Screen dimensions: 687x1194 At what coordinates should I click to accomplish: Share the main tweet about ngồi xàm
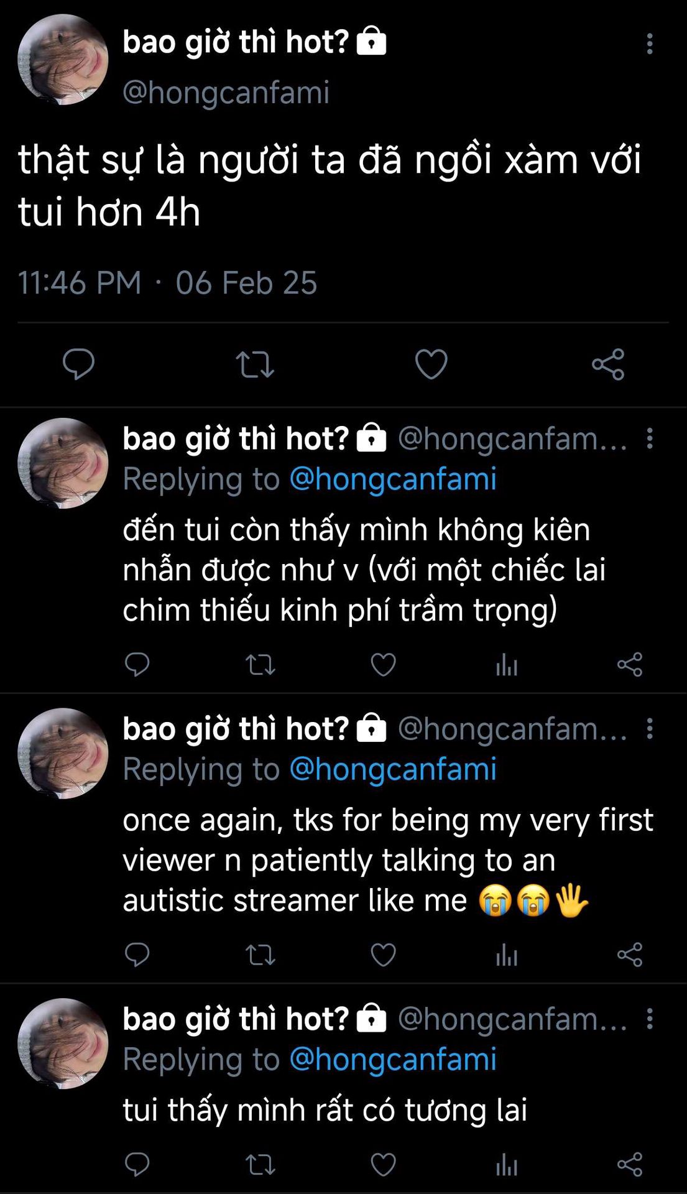pos(607,364)
